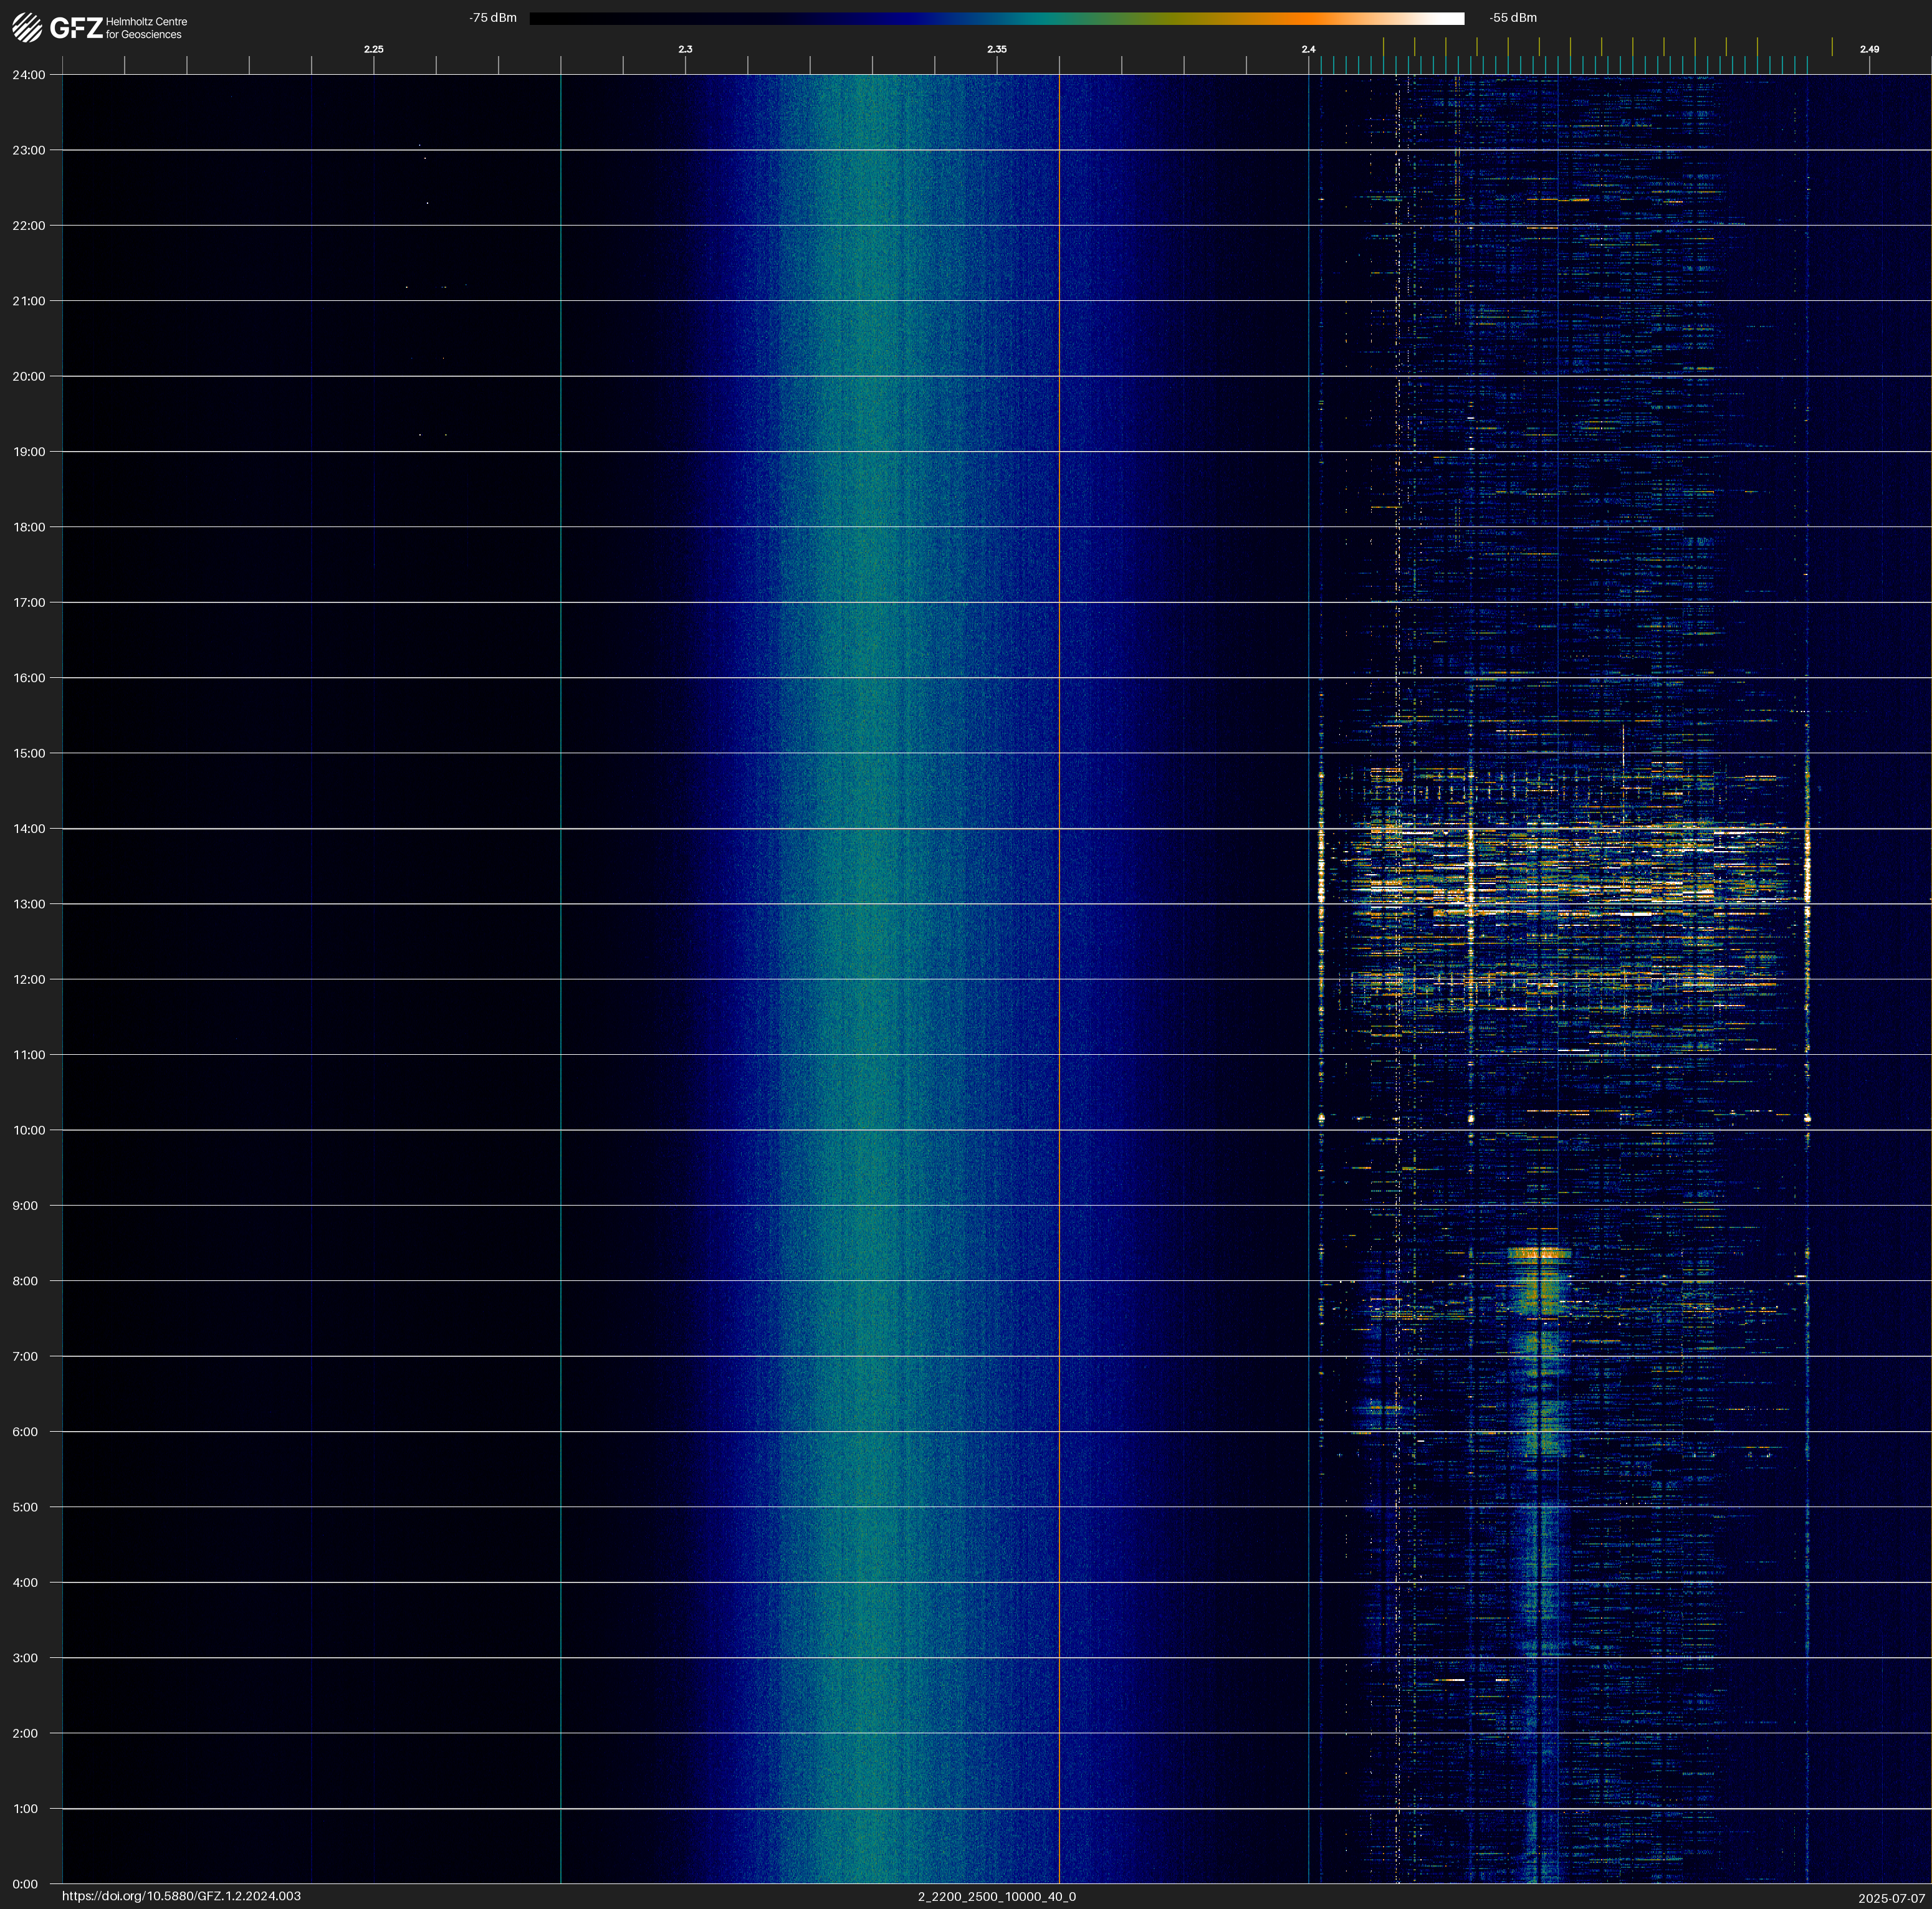Click the 2.3 frequency axis label
Image resolution: width=1932 pixels, height=1909 pixels.
685,49
